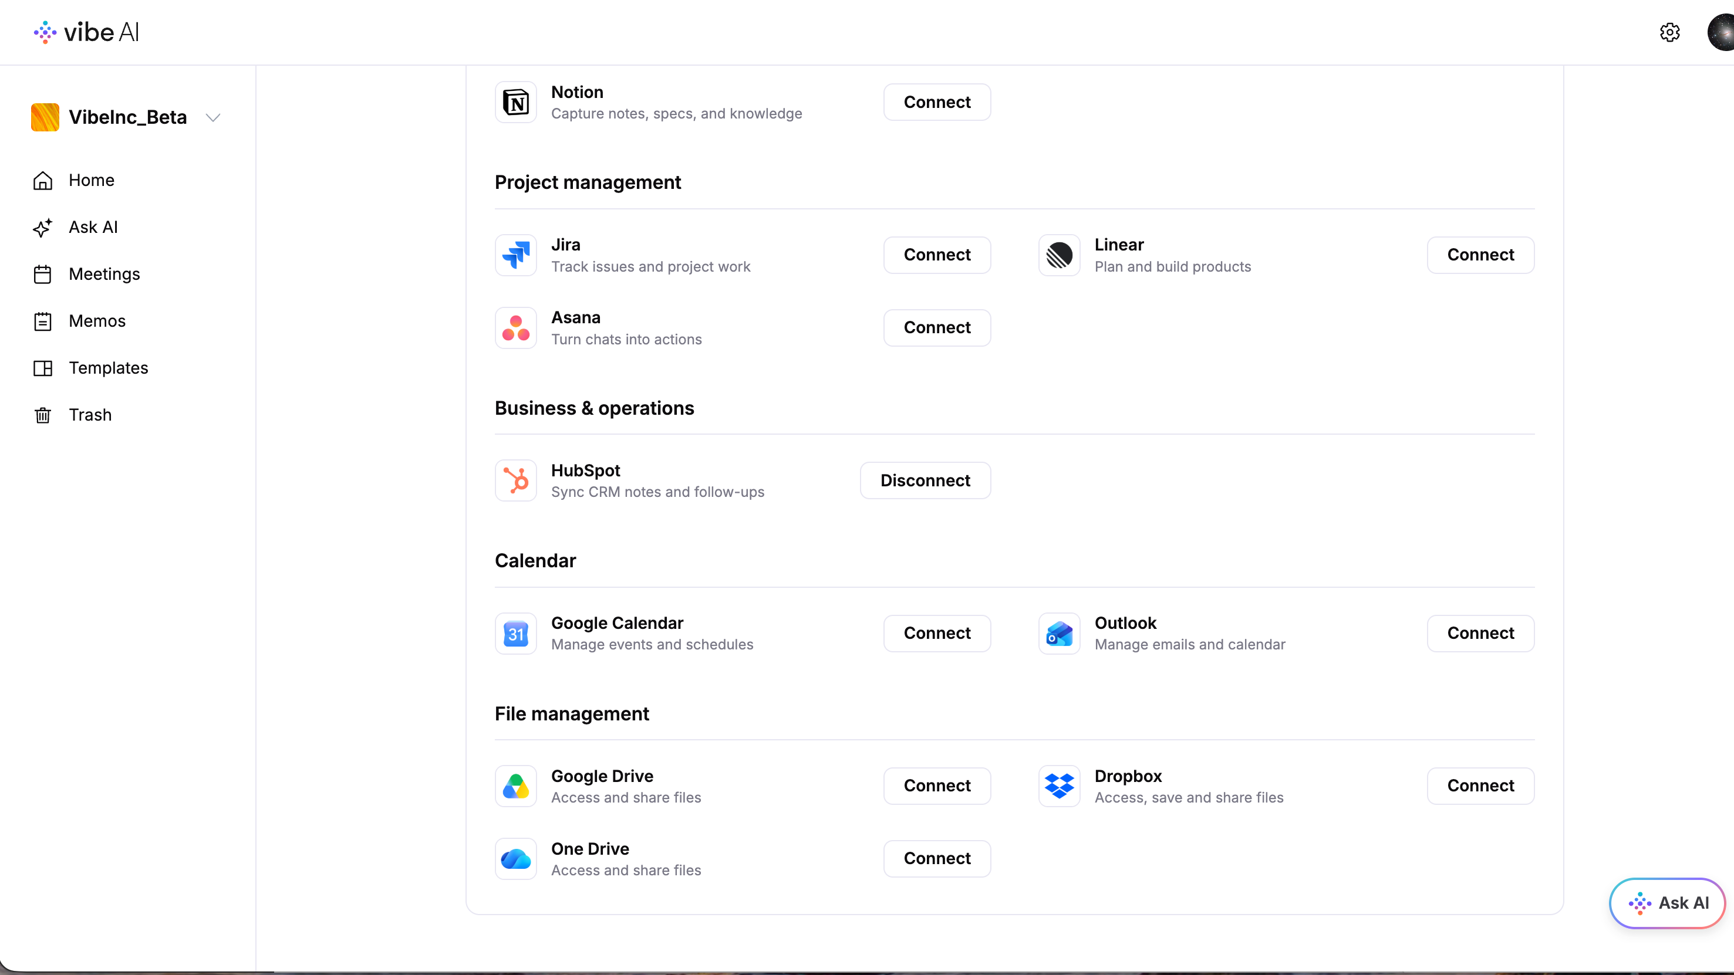
Task: Click the Linear app icon
Action: [1059, 255]
